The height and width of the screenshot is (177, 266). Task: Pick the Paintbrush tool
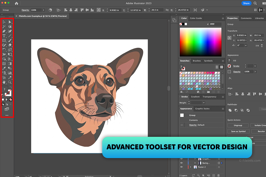tap(10, 40)
